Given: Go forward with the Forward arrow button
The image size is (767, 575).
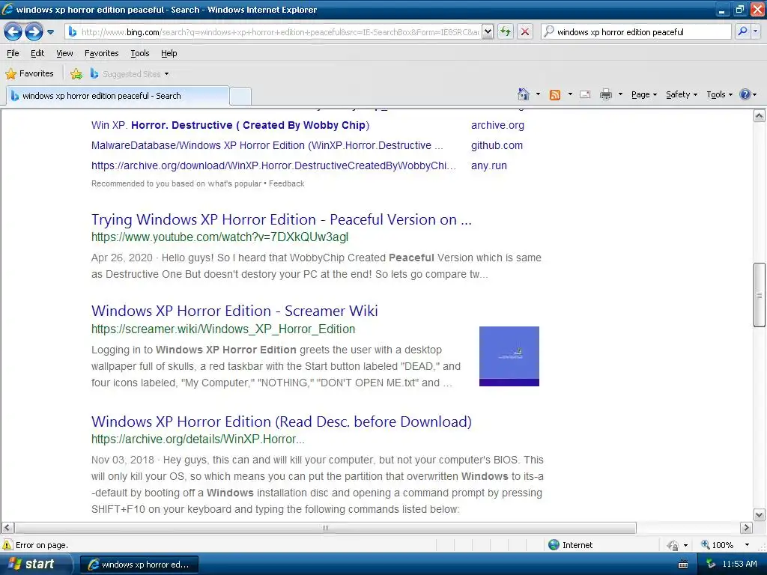Looking at the screenshot, I should (33, 32).
